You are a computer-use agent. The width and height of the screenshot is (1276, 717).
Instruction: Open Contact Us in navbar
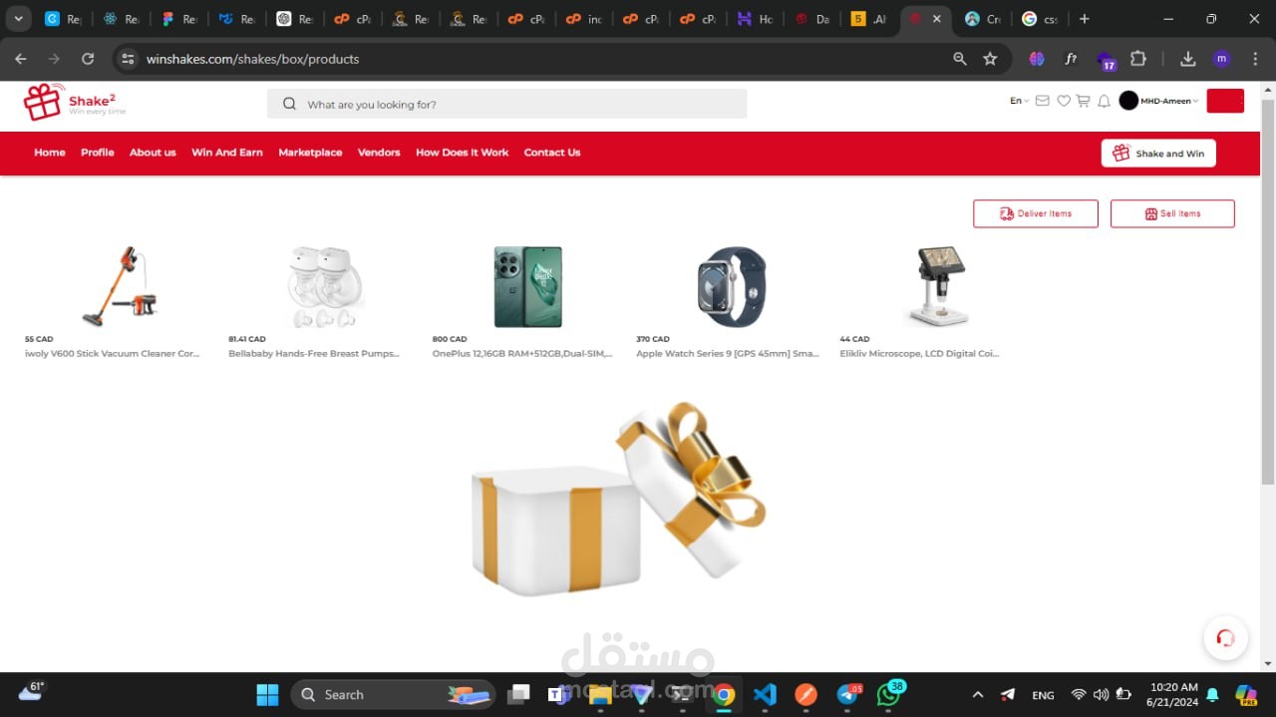pyautogui.click(x=552, y=153)
